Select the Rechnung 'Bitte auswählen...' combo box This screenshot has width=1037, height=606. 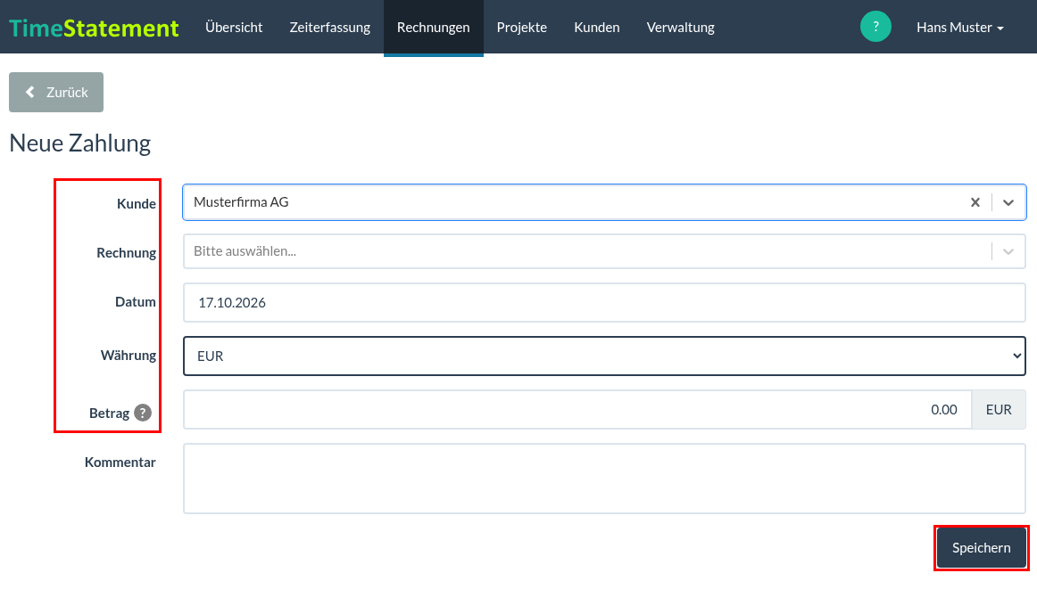click(x=604, y=251)
